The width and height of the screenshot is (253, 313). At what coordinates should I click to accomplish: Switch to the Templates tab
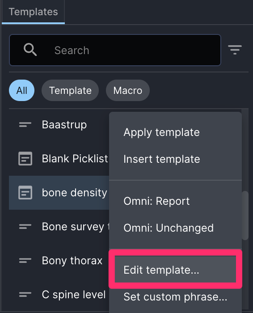tap(34, 12)
